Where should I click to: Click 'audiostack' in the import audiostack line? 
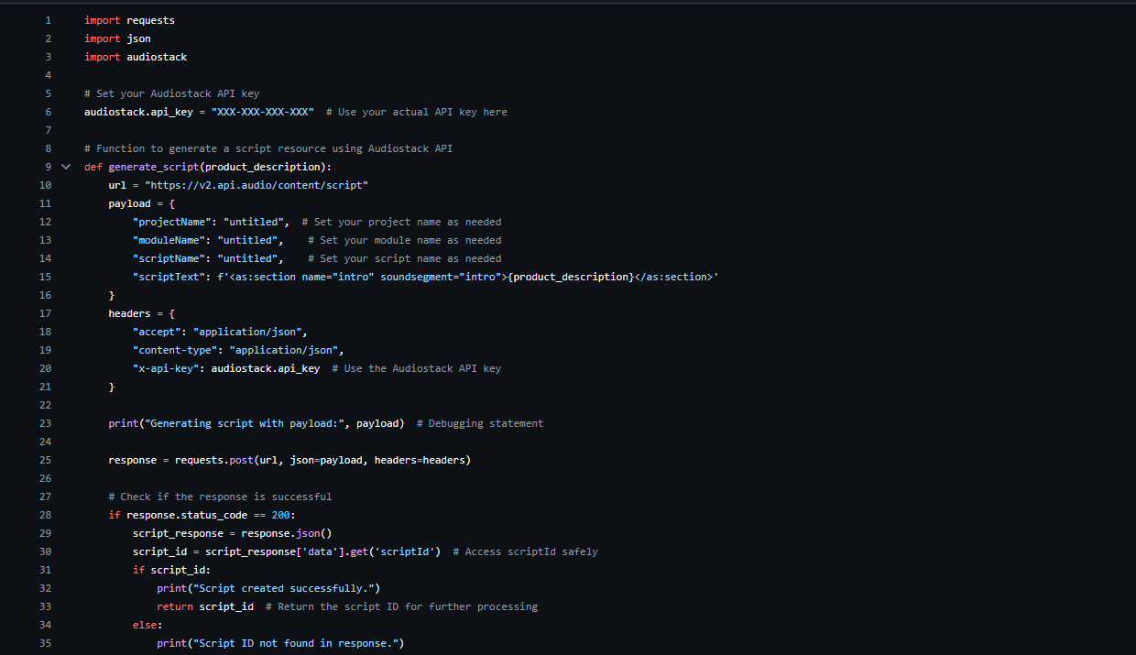tap(157, 57)
